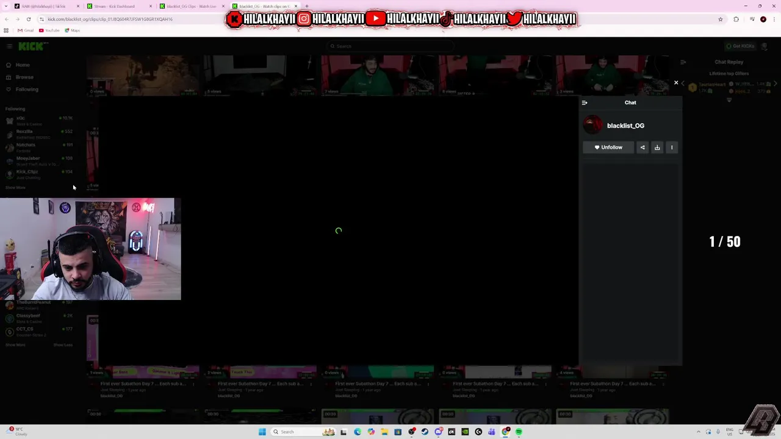Viewport: 781px width, 439px height.
Task: Click the blacklist_OG channel name
Action: tap(625, 126)
